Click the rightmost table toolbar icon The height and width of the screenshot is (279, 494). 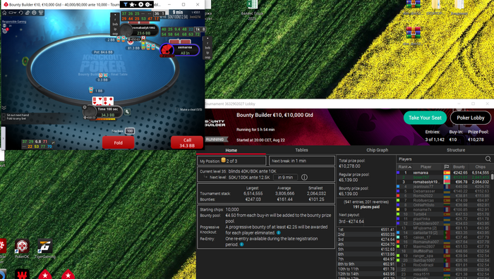41,13
